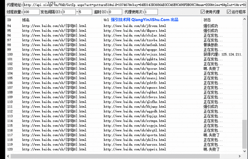Image resolution: width=248 pixels, height=159 pixels.
Task: Click the 超时(S) input field
Action: tap(115, 12)
